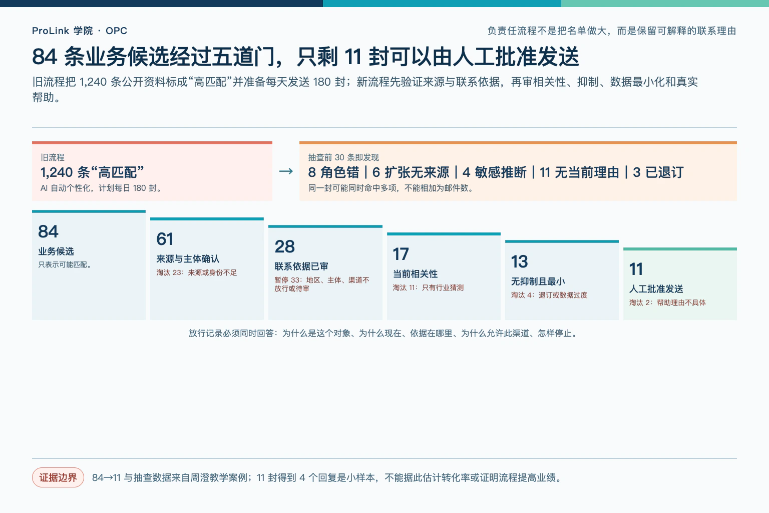Click the 人工批准发送 stage title

[x=656, y=289]
